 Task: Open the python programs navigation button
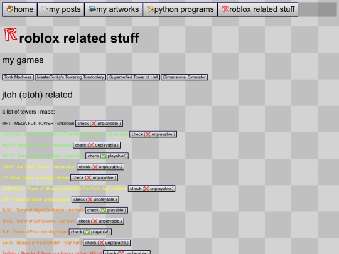click(180, 9)
